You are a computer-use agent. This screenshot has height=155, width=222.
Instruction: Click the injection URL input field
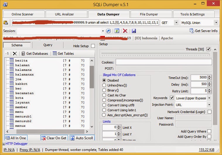[x=86, y=22]
